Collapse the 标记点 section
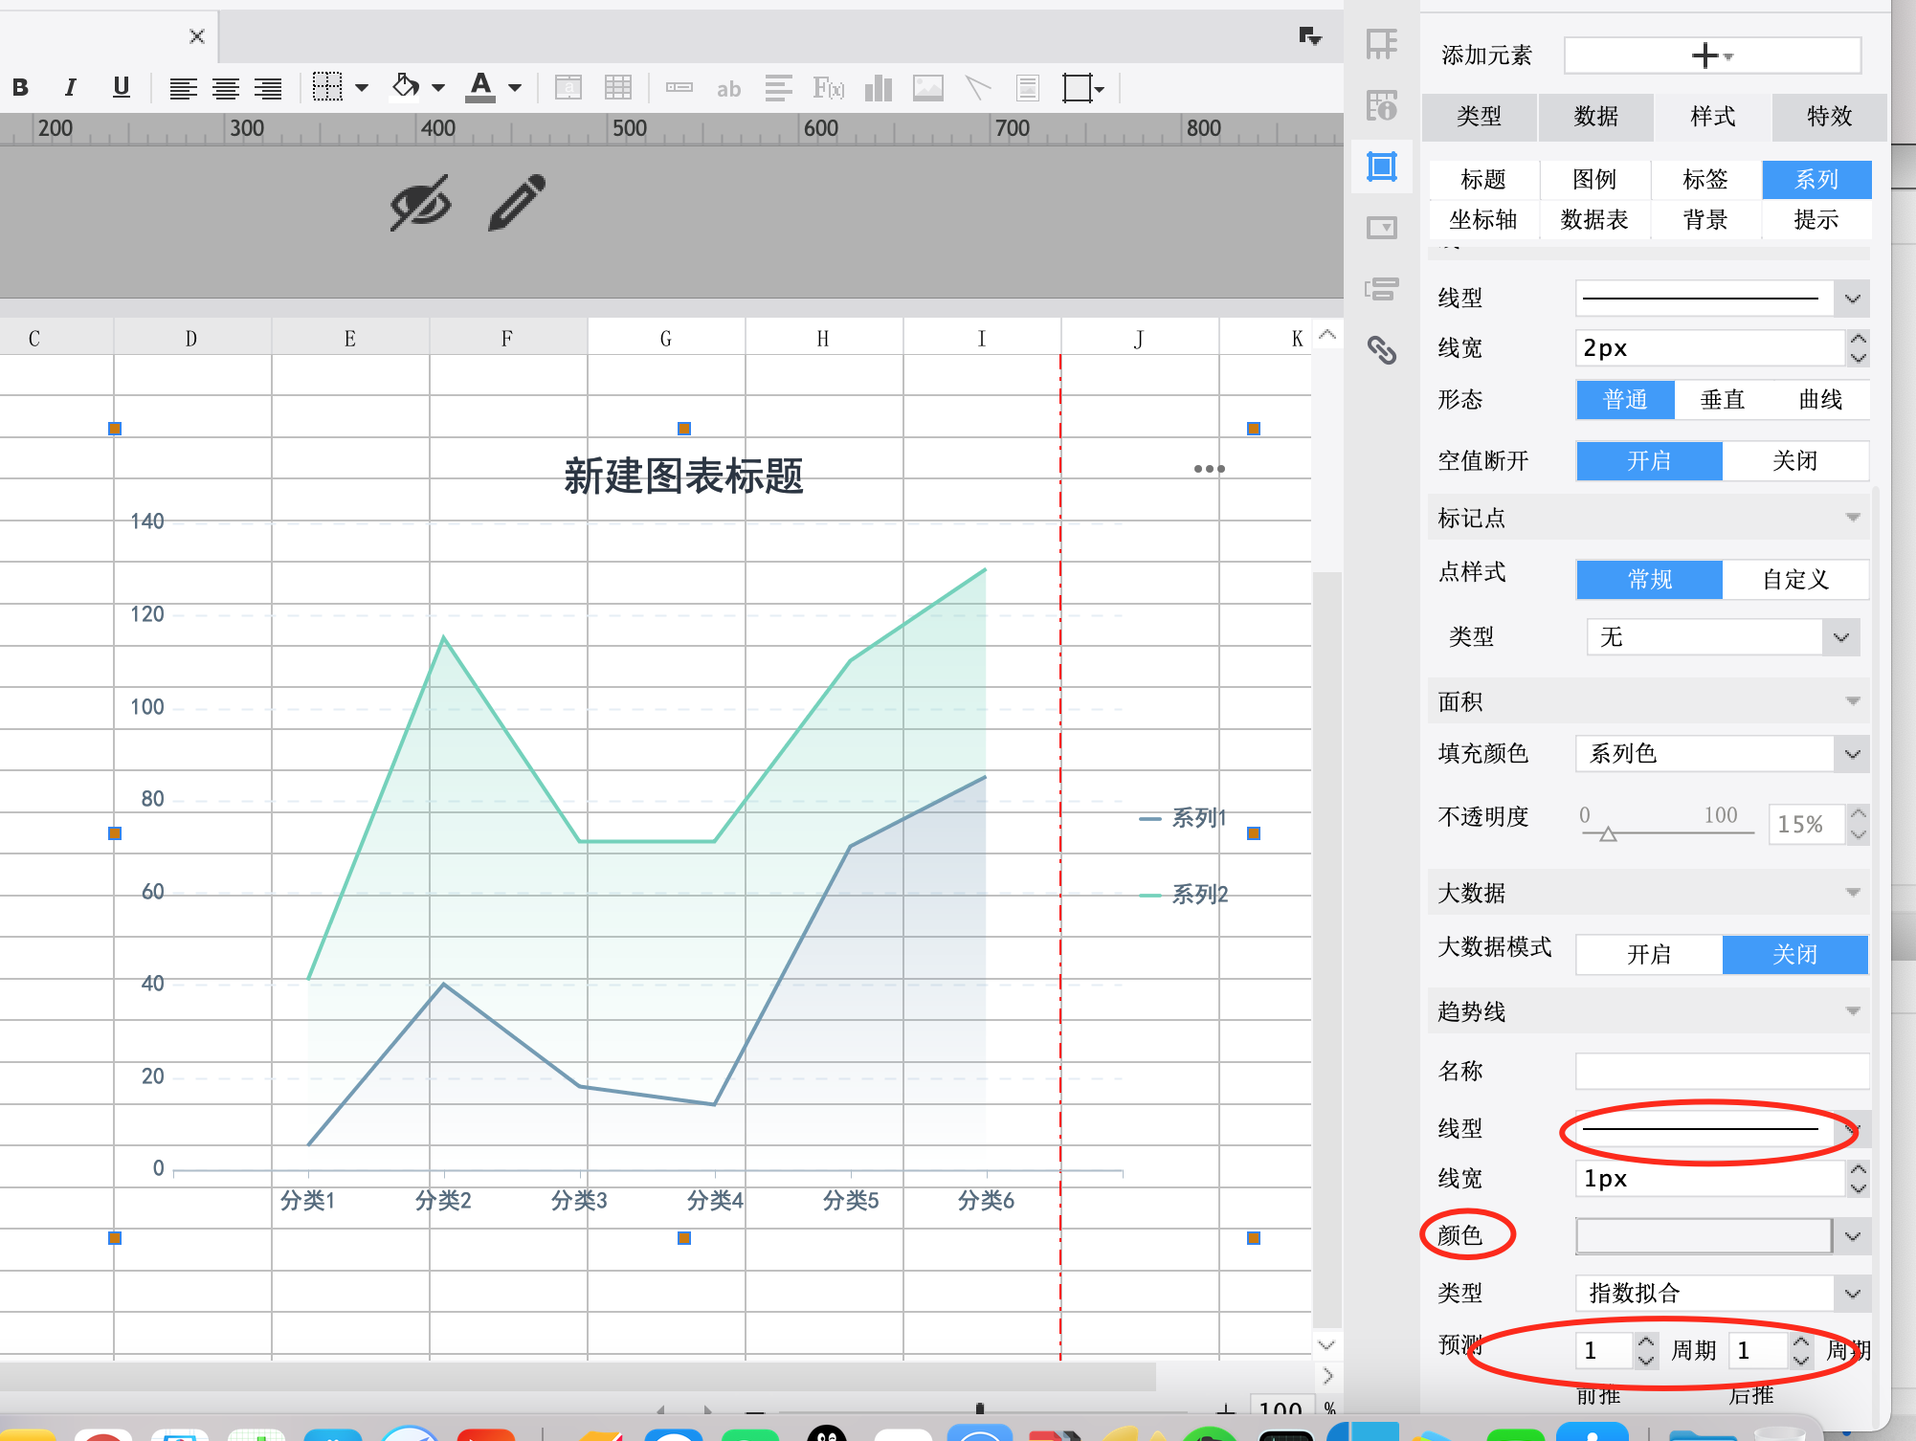The height and width of the screenshot is (1441, 1916). point(1852,518)
